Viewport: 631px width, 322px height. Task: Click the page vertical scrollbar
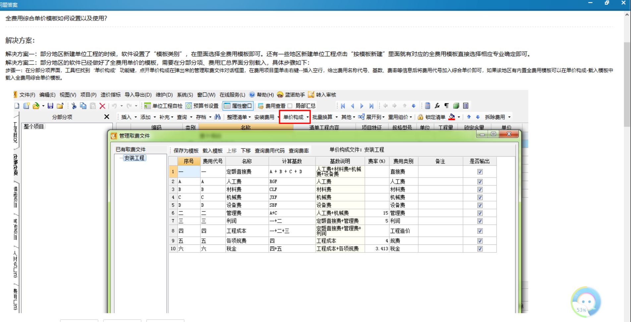point(627,84)
